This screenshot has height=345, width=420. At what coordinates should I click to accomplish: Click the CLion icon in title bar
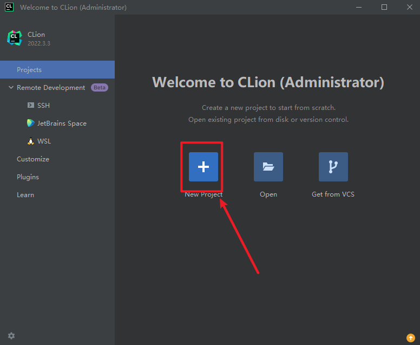pyautogui.click(x=9, y=7)
